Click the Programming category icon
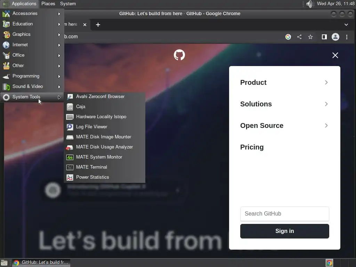 6,76
